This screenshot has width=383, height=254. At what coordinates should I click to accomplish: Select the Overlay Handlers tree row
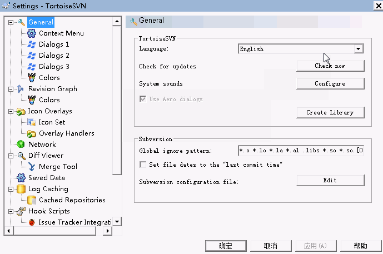[67, 133]
